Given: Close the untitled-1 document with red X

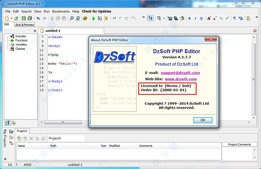Looking at the screenshot, I should coord(254,30).
